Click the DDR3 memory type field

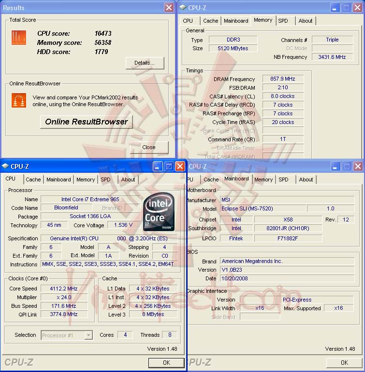tap(234, 40)
